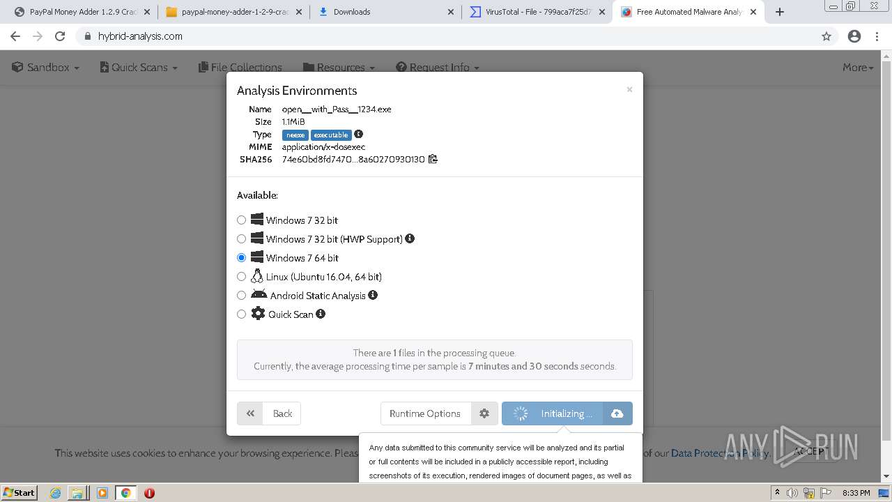Select the Quick Scan radio option
Viewport: 892px width, 502px height.
(x=242, y=314)
